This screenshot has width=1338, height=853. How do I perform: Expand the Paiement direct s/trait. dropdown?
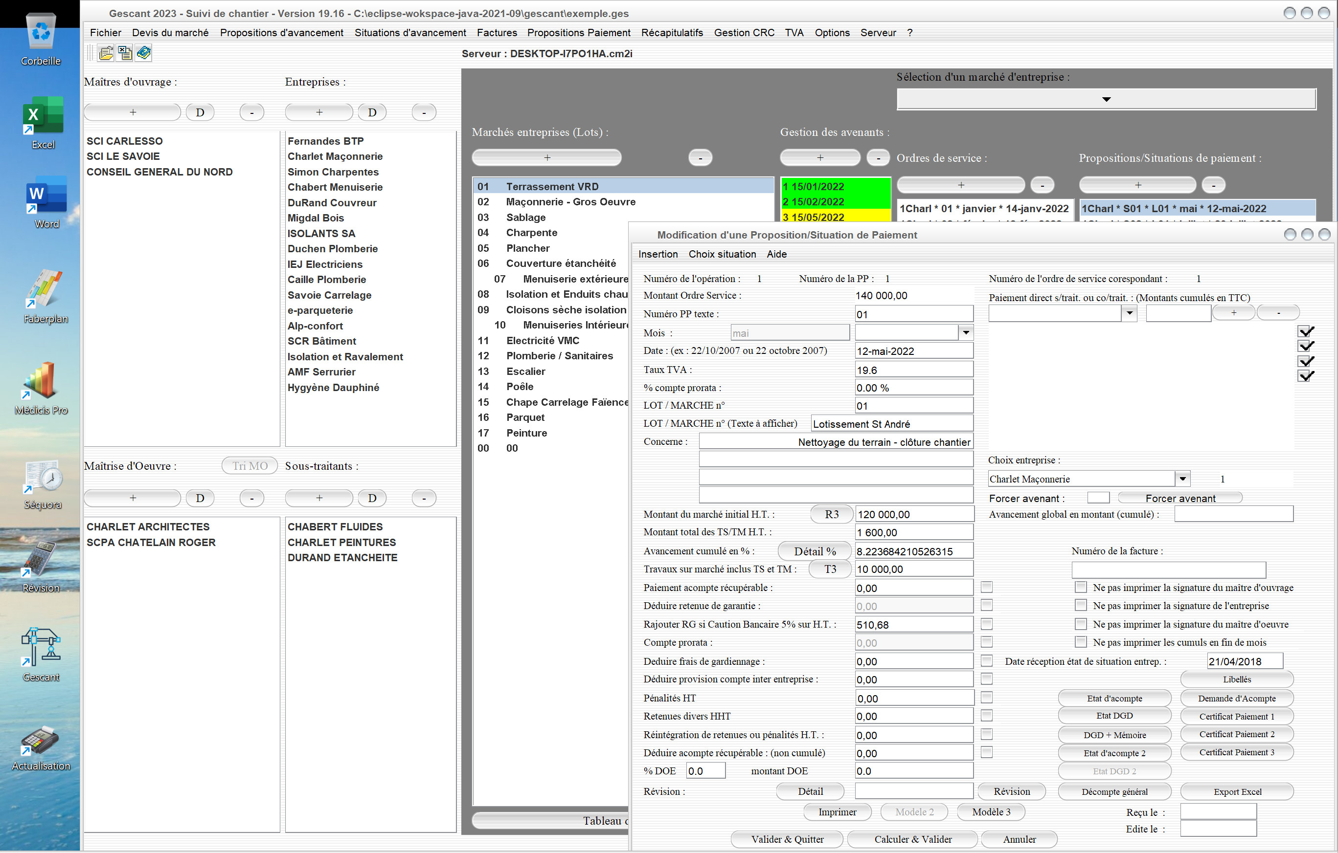pyautogui.click(x=1130, y=313)
